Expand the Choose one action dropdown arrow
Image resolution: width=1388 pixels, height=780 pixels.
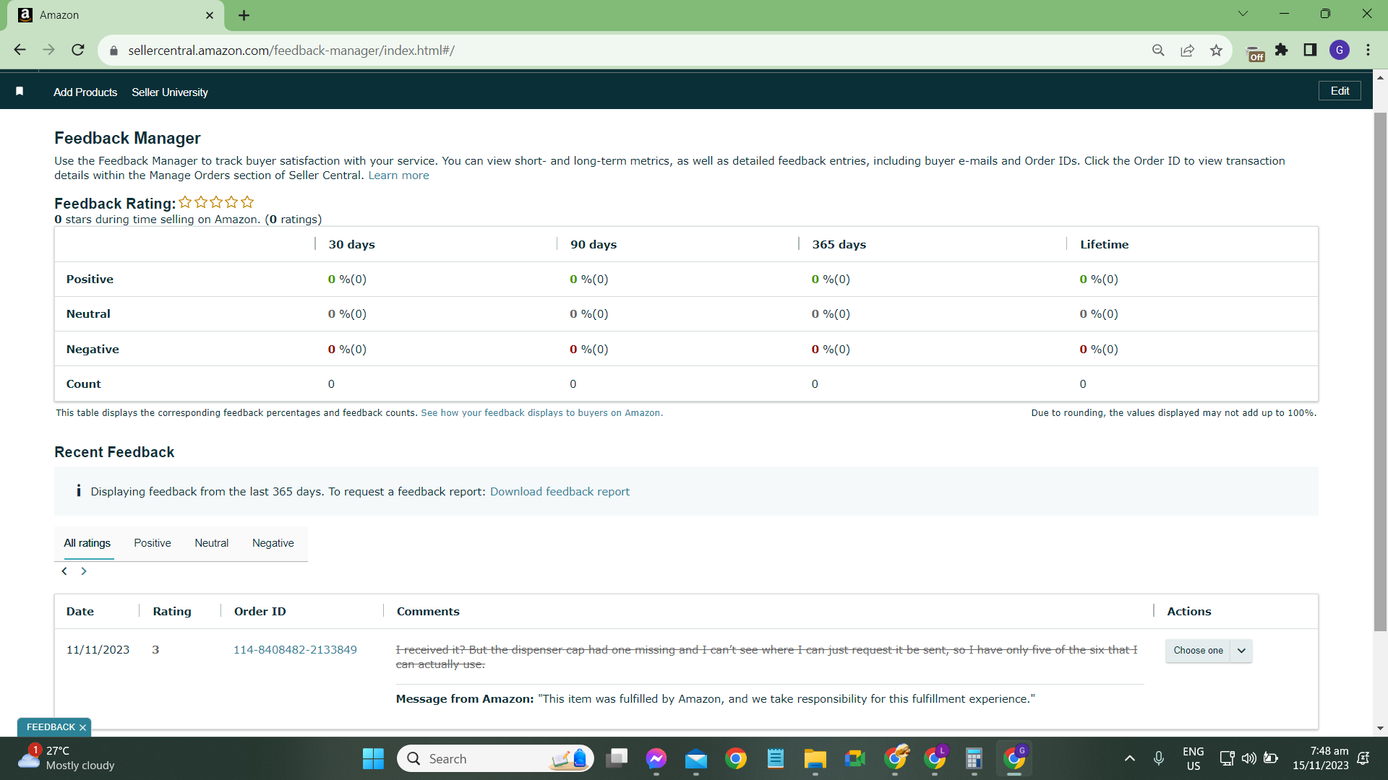pyautogui.click(x=1241, y=651)
